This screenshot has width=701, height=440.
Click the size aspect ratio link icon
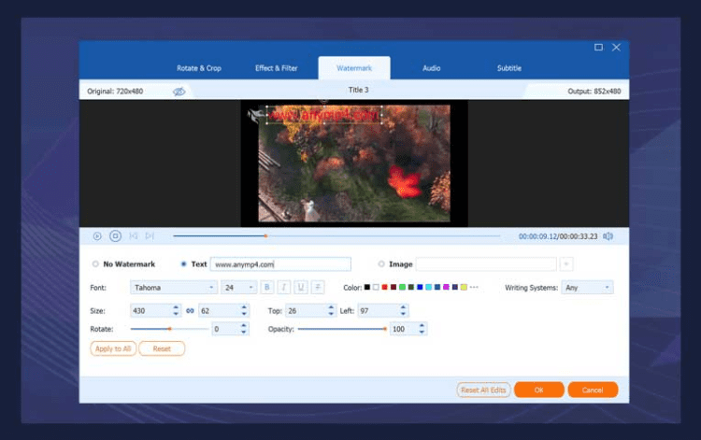pyautogui.click(x=189, y=310)
